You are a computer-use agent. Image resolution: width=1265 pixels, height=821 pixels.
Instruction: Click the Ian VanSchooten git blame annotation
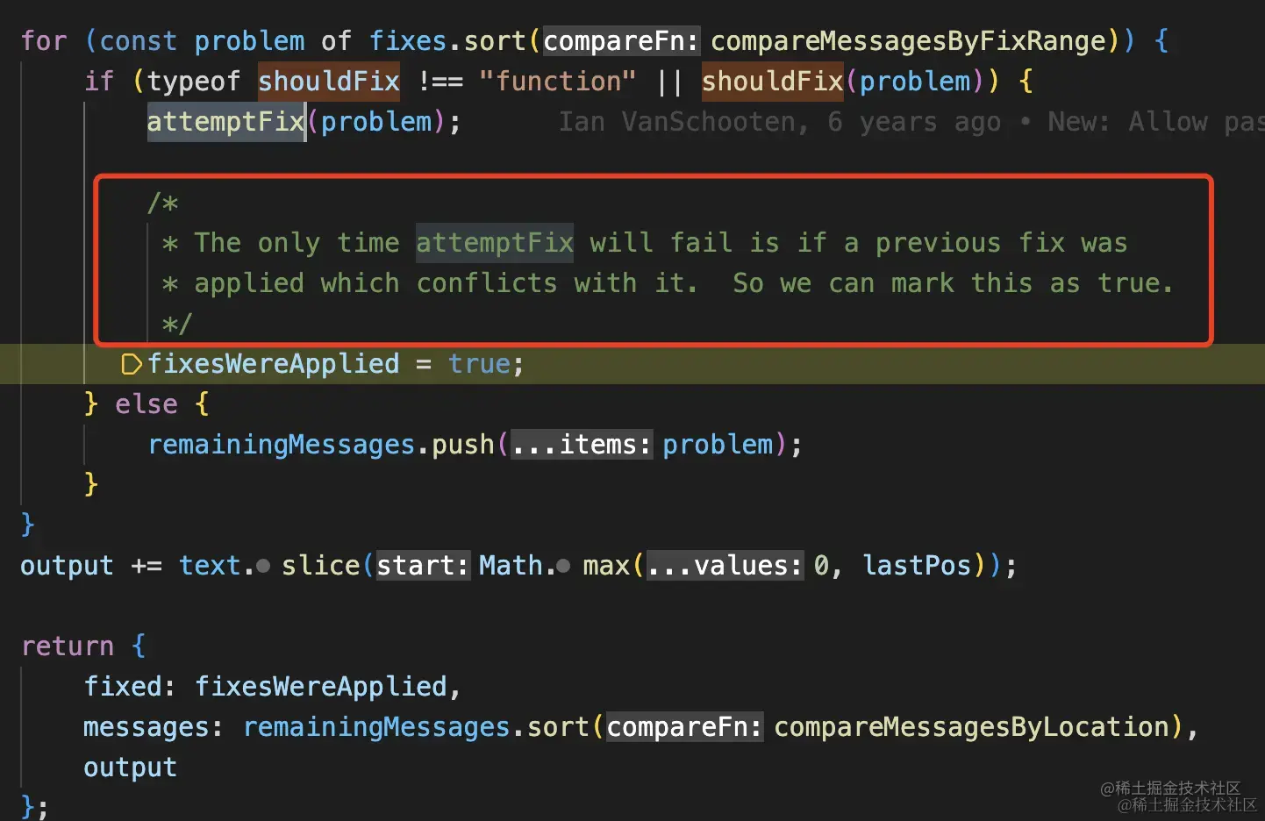tap(911, 122)
